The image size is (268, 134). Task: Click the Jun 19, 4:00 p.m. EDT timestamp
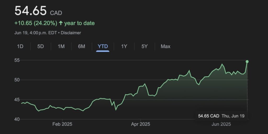pyautogui.click(x=36, y=33)
